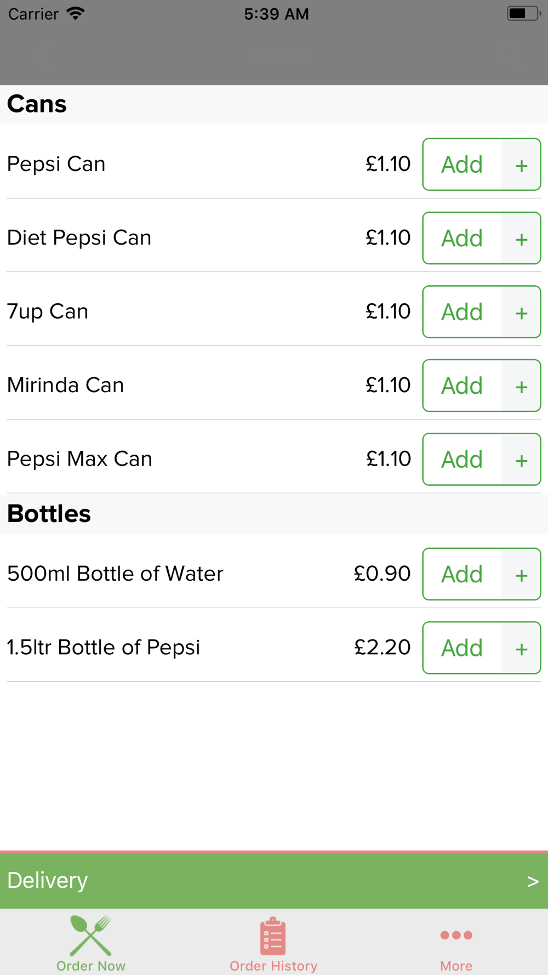Screen dimensions: 548x975
Task: Tap the plus icon for Diet Pepsi Can
Action: click(x=521, y=238)
